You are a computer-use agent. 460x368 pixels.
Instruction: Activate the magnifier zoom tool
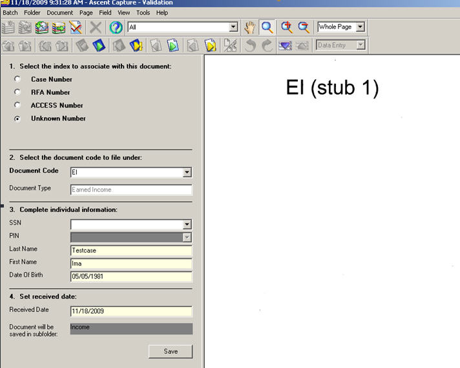pos(267,27)
